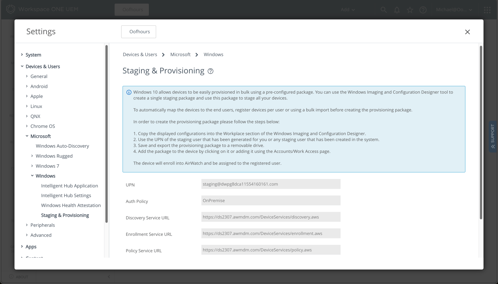Viewport: 498px width, 284px height.
Task: Open the top bar help icon
Action: click(x=423, y=10)
